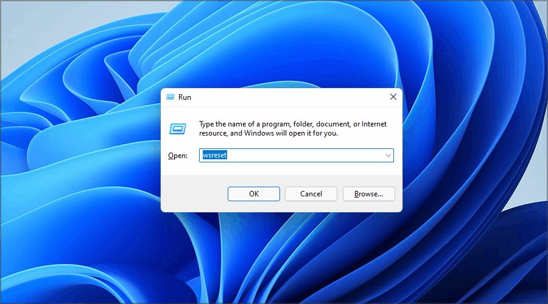Image resolution: width=548 pixels, height=304 pixels.
Task: Dismiss the Run dialog with Cancel
Action: click(311, 194)
